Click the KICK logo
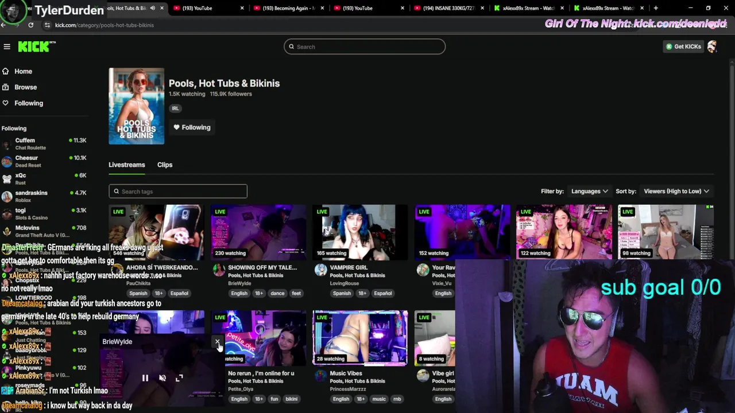The width and height of the screenshot is (735, 413). pos(36,46)
